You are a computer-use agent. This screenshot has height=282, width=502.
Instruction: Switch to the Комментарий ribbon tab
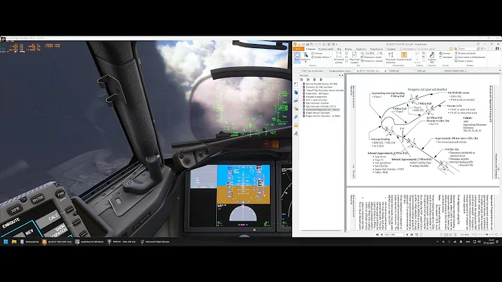[x=326, y=49]
